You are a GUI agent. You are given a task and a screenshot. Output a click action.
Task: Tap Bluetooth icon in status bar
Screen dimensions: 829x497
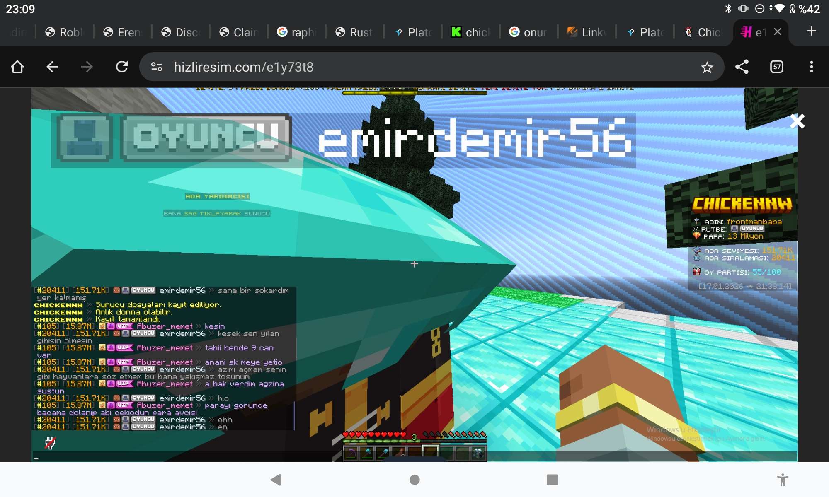tap(728, 9)
